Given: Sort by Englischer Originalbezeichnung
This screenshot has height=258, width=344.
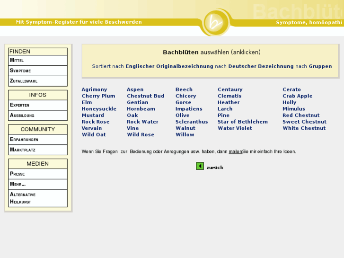Looking at the screenshot, I should coord(169,66).
